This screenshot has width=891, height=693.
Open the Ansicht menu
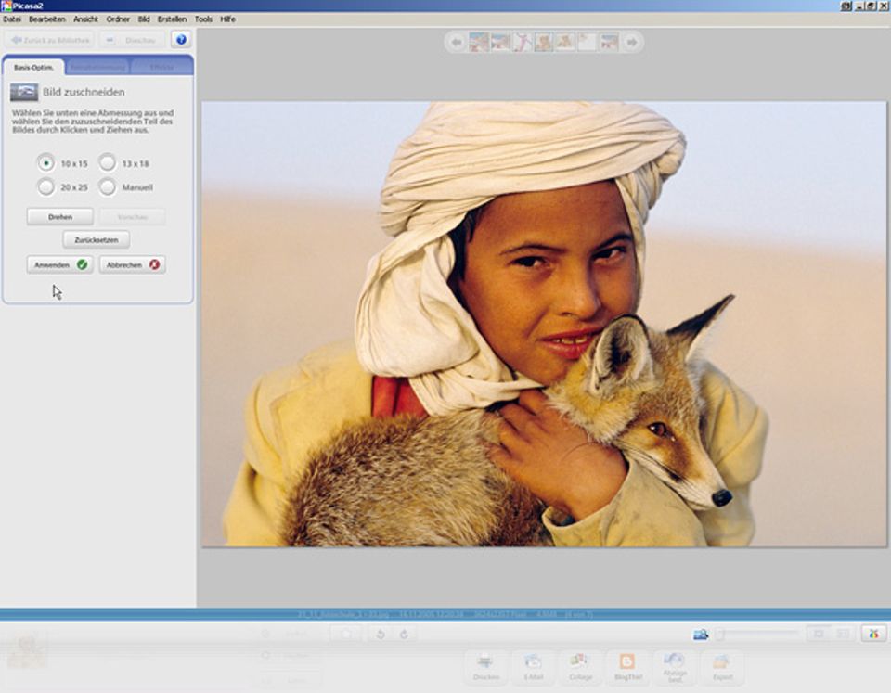[85, 19]
